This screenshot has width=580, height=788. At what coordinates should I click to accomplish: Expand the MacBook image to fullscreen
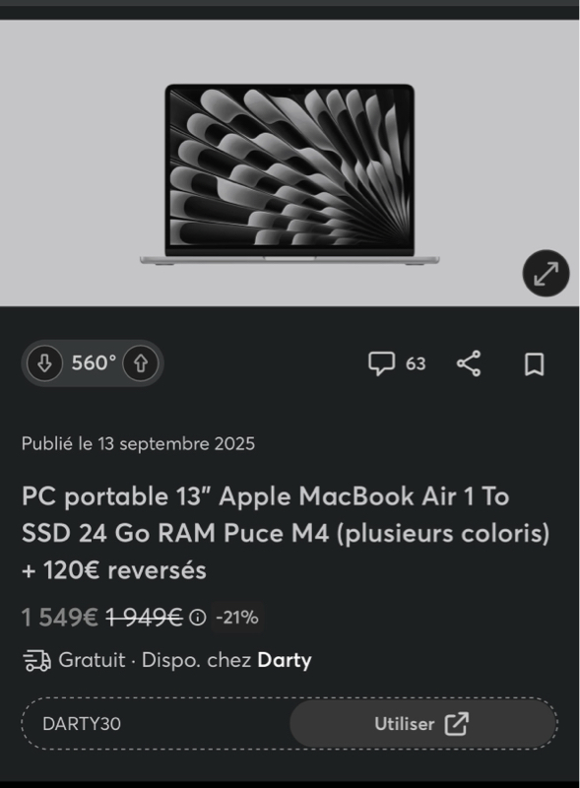546,273
